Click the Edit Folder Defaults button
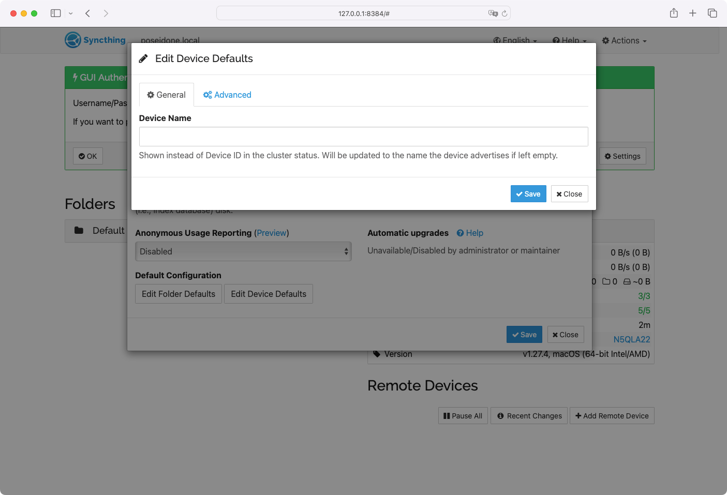 tap(179, 294)
